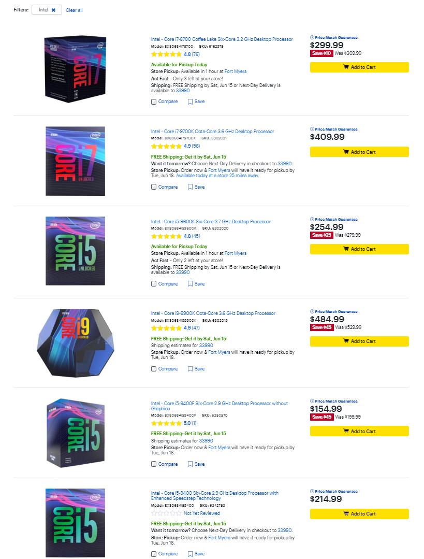Click the Save bookmark icon for Core i5-9600K
424x559 pixels.
pyautogui.click(x=190, y=284)
